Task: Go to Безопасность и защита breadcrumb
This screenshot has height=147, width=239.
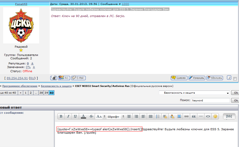Action: pos(56,86)
